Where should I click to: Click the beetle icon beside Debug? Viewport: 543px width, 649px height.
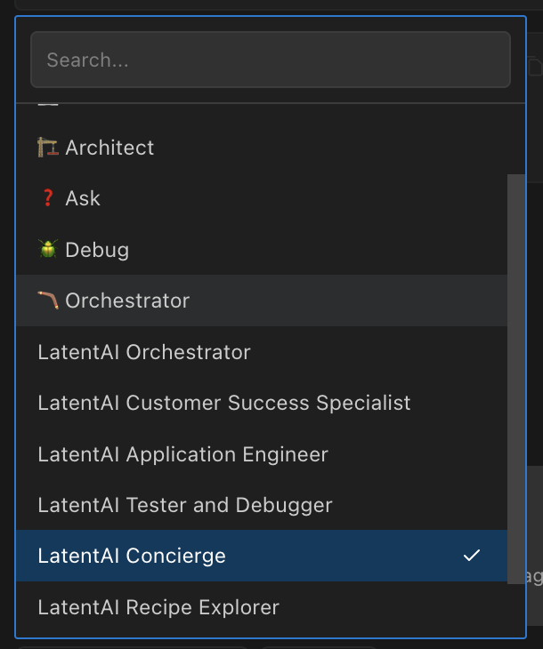pyautogui.click(x=48, y=249)
